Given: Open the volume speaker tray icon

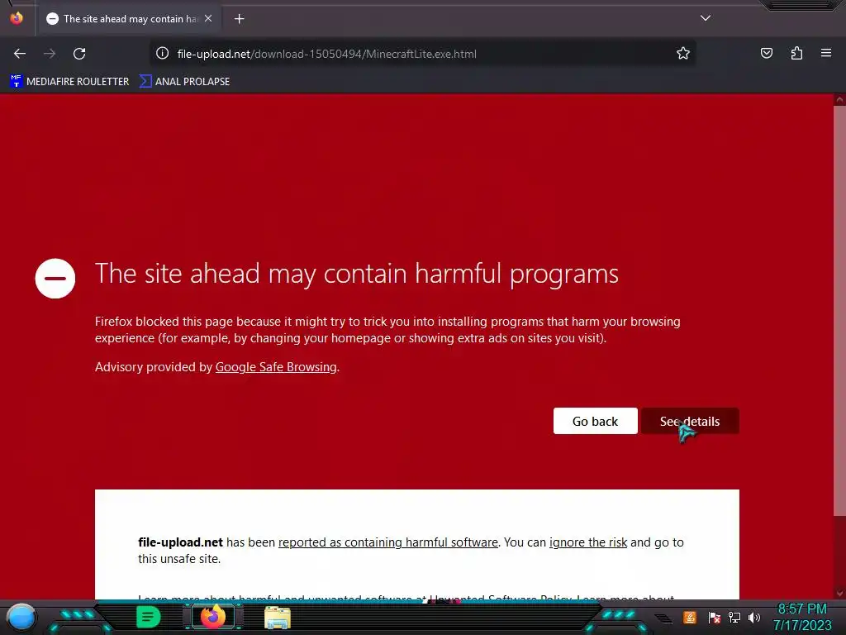Looking at the screenshot, I should [x=754, y=617].
